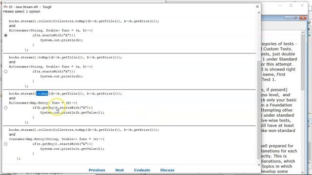This screenshot has width=312, height=175.
Task: Select the second option radio button with books.stream().toMap and BiConsumer<String, Double>
Action: 6,71
